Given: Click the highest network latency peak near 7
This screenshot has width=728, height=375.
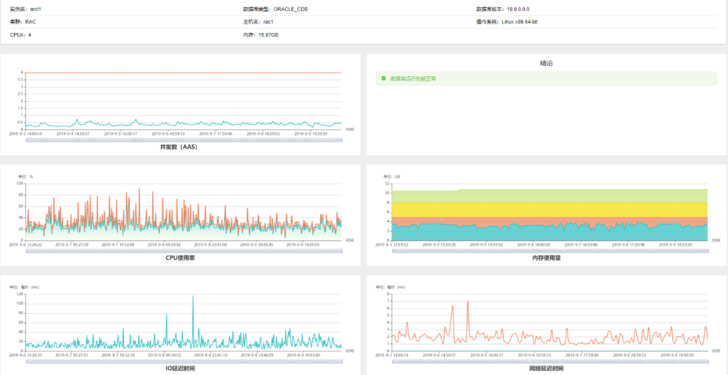Looking at the screenshot, I should tap(468, 303).
